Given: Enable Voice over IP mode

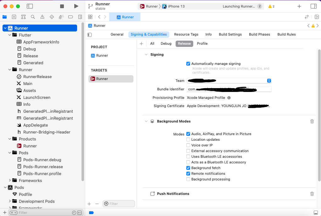Looking at the screenshot, I should (x=188, y=145).
